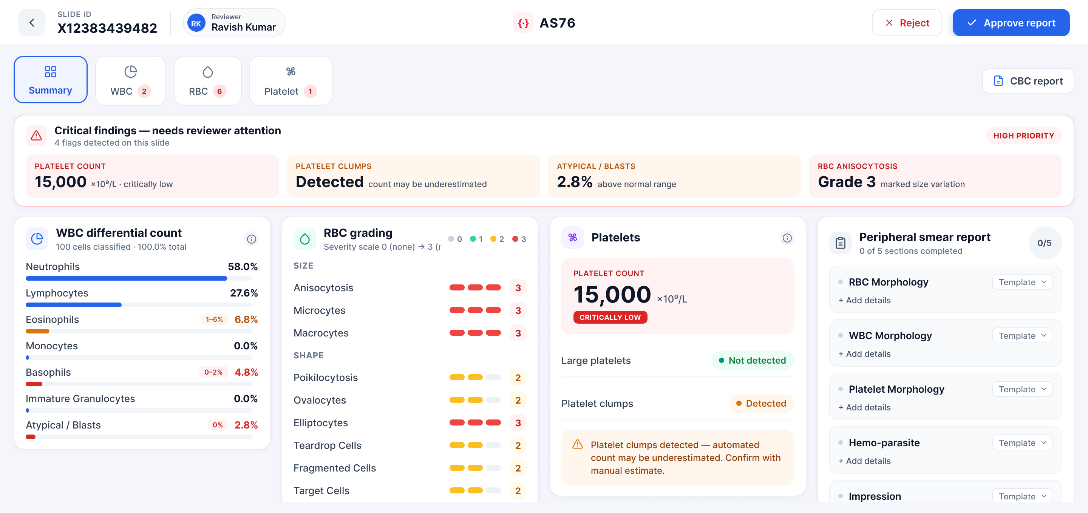Open Platelet Morphology Template dropdown
The image size is (1088, 513).
1022,389
